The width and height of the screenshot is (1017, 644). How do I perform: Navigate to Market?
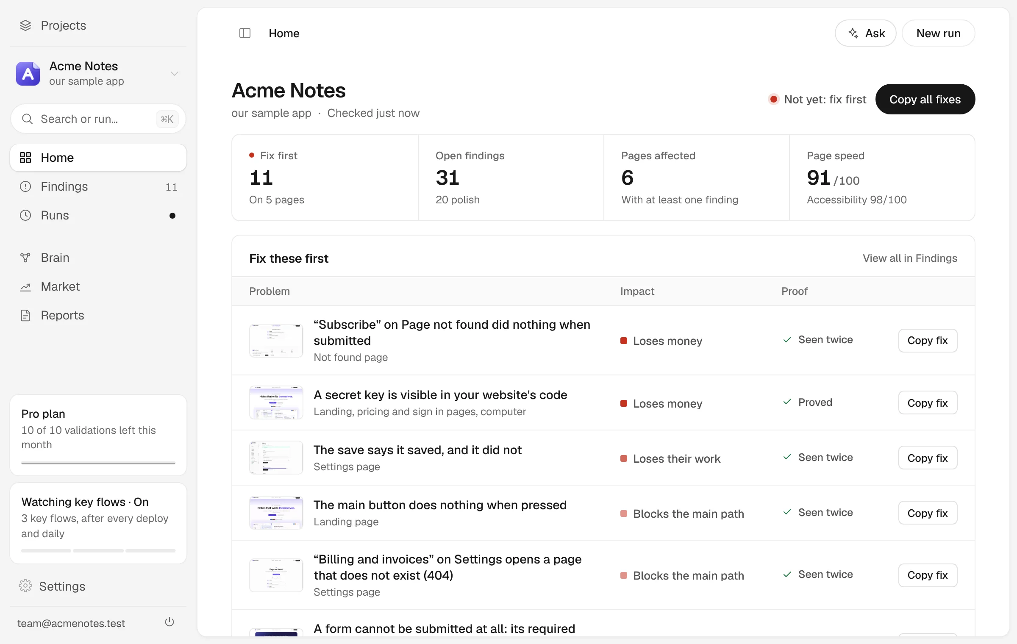98,286
